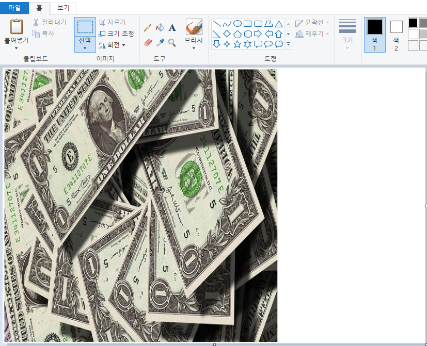The image size is (427, 346).
Task: Select the Eraser tool
Action: tap(148, 42)
